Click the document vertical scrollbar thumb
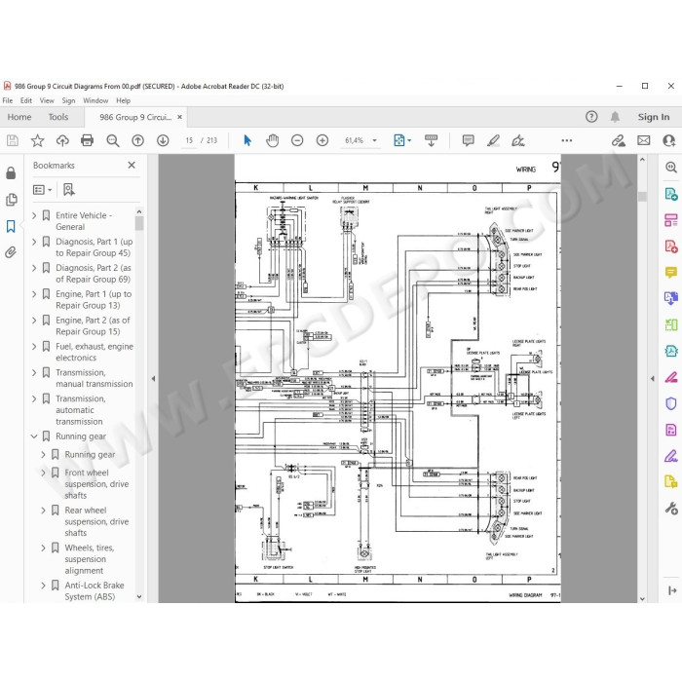682x682 pixels. pos(642,196)
